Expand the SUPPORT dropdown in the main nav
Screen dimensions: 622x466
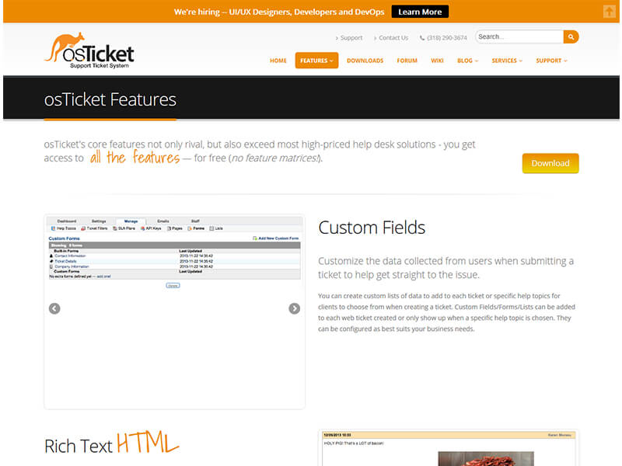pos(551,61)
